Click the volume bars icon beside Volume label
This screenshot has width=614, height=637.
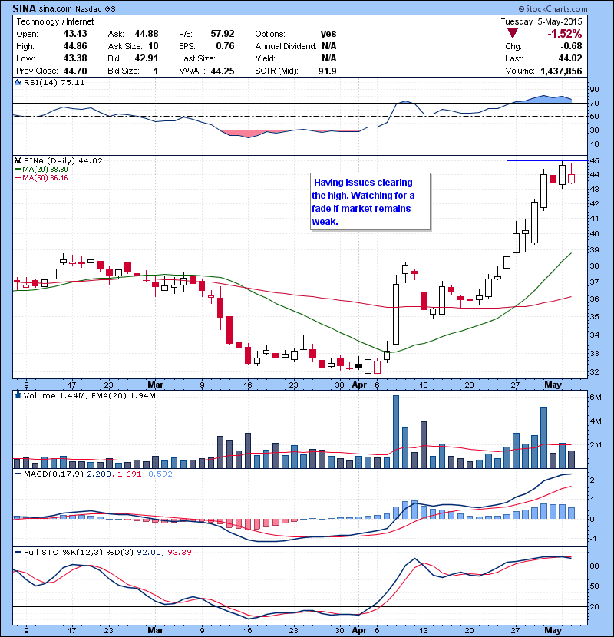point(18,395)
